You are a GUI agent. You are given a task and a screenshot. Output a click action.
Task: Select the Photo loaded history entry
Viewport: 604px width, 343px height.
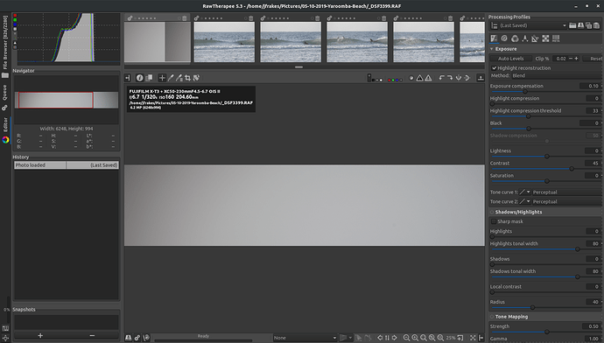pos(67,165)
